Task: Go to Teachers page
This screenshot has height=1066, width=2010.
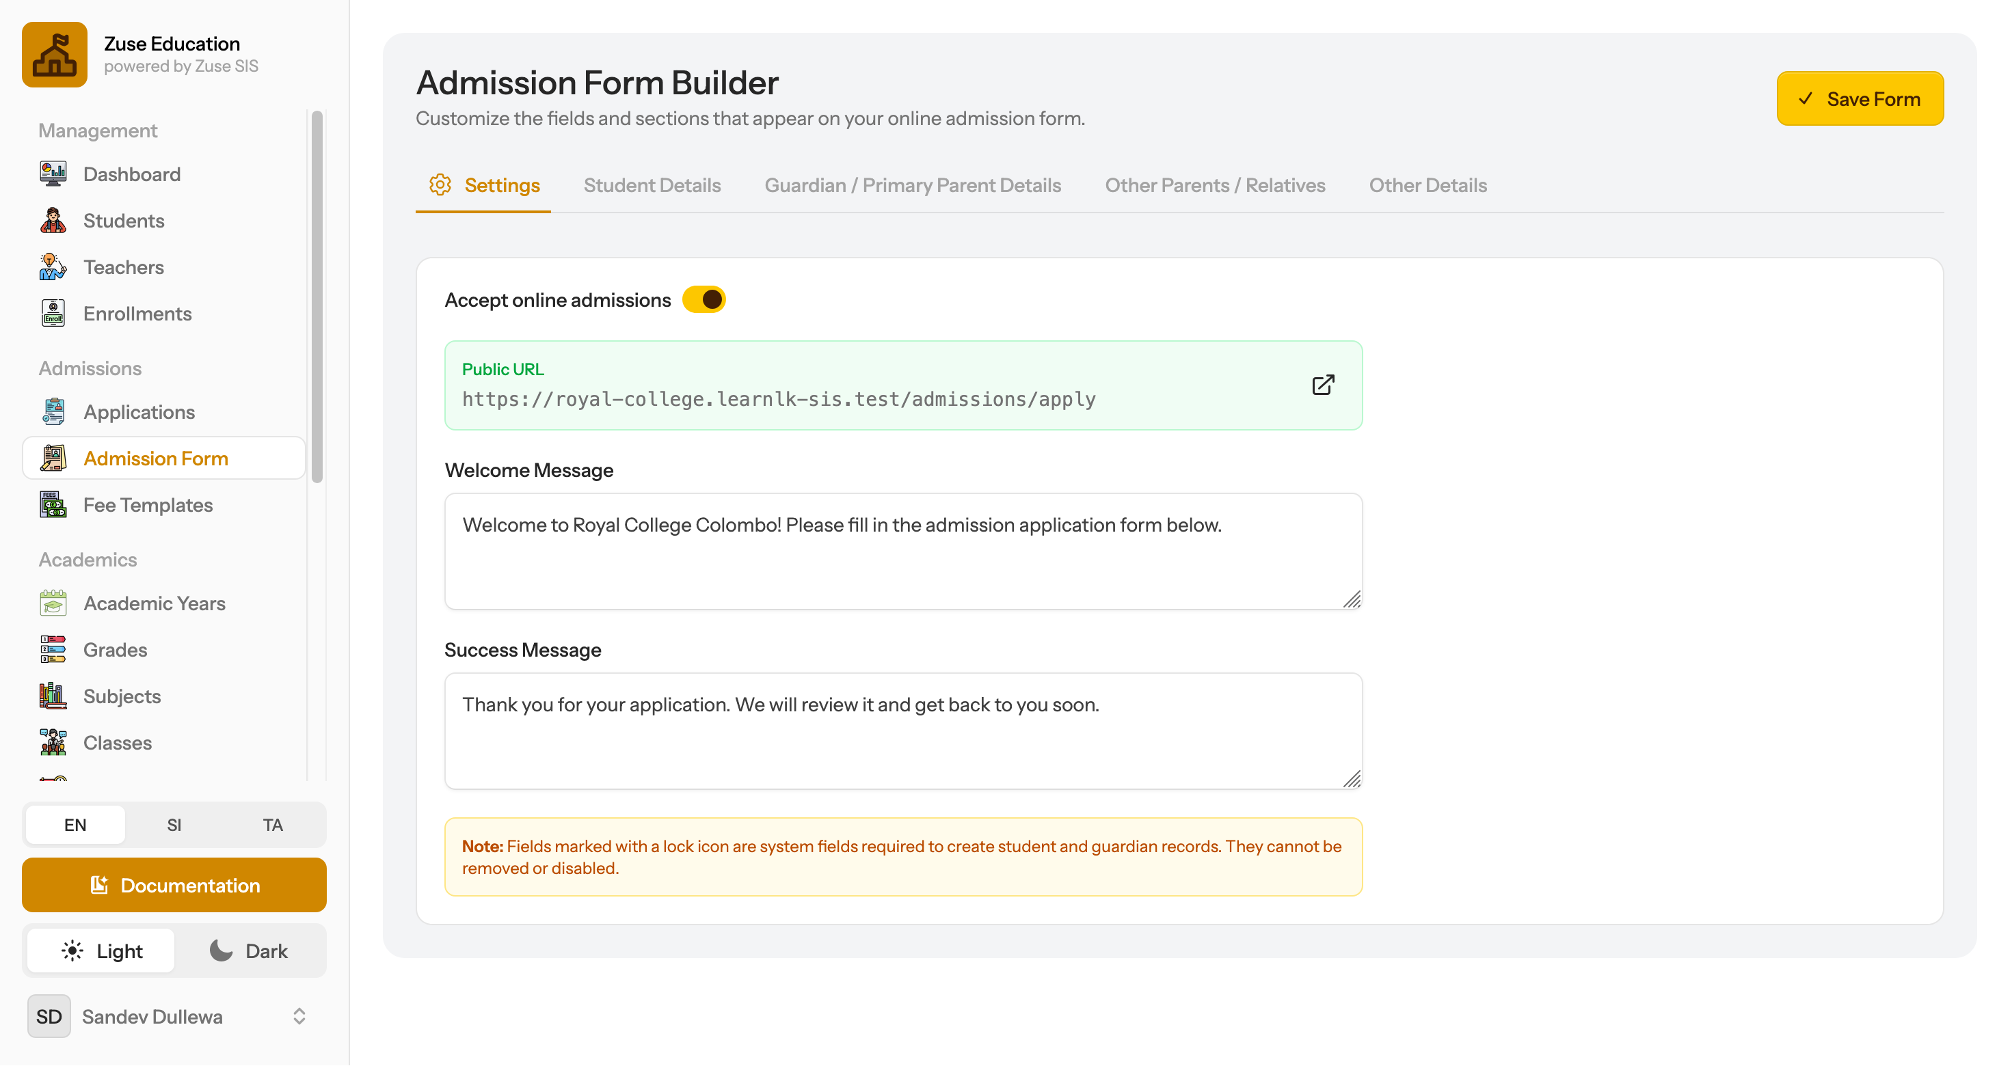Action: (164, 266)
